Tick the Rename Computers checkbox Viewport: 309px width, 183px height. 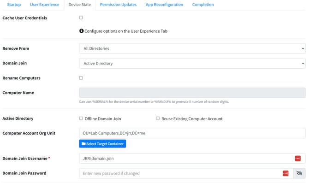click(x=81, y=78)
